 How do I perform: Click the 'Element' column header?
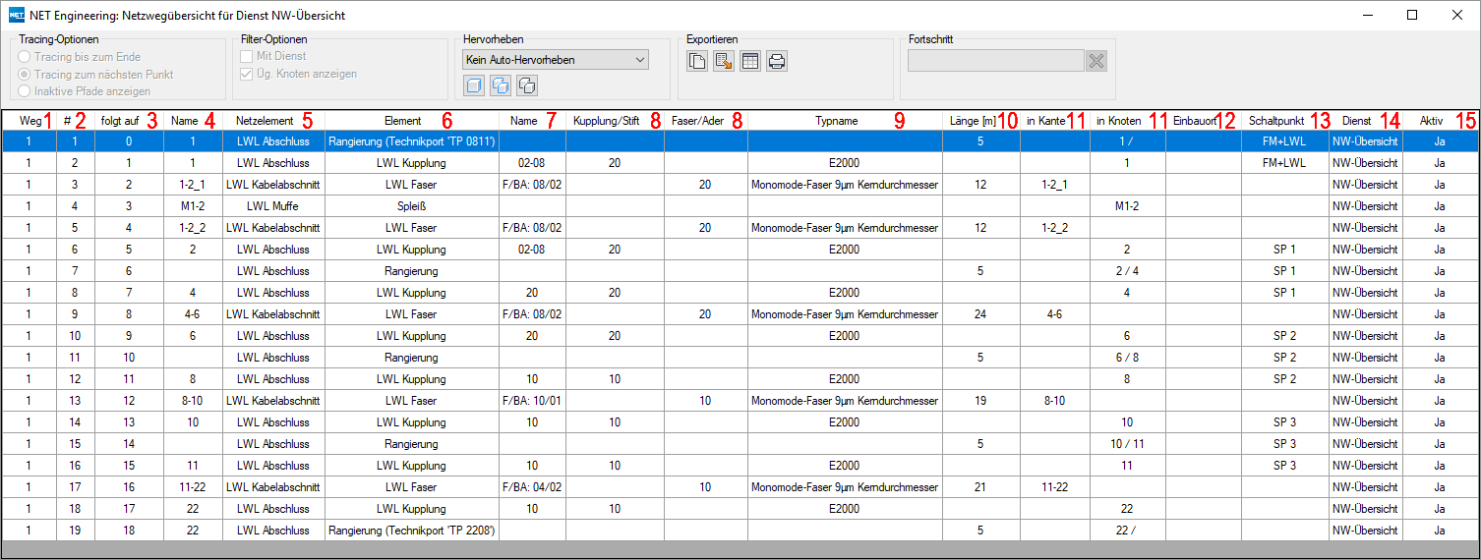[412, 120]
